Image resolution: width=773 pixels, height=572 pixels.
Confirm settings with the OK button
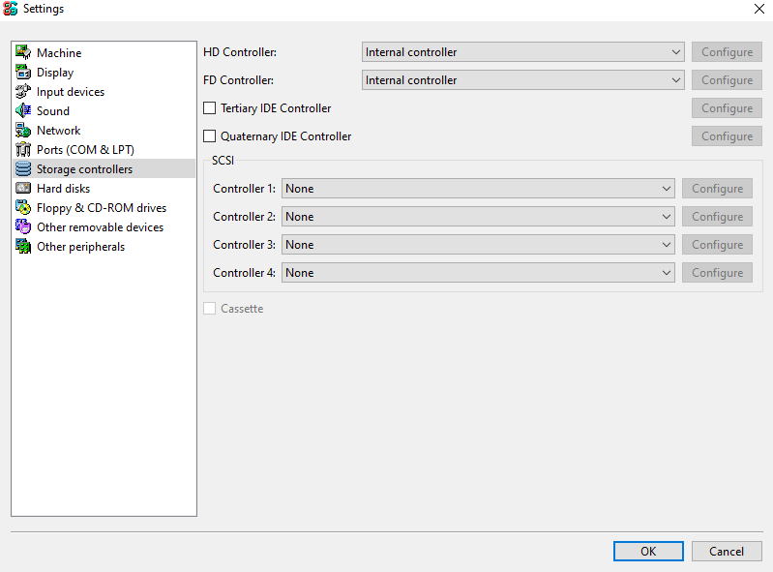[x=648, y=552]
